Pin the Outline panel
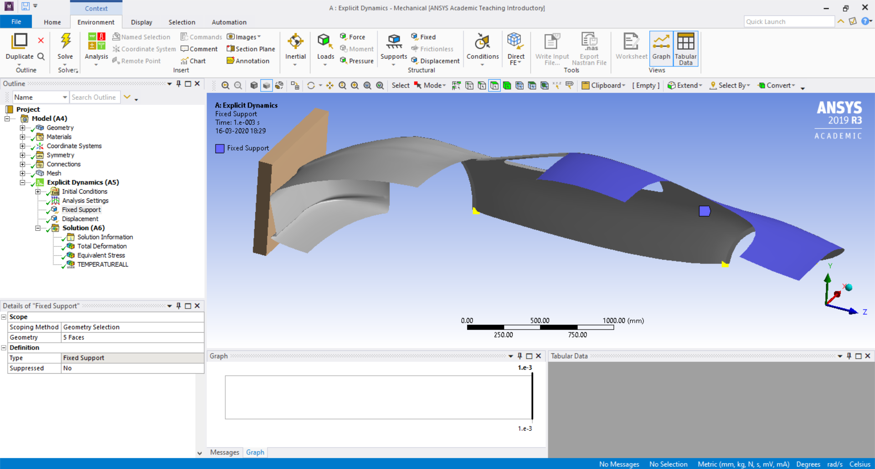 (x=179, y=84)
